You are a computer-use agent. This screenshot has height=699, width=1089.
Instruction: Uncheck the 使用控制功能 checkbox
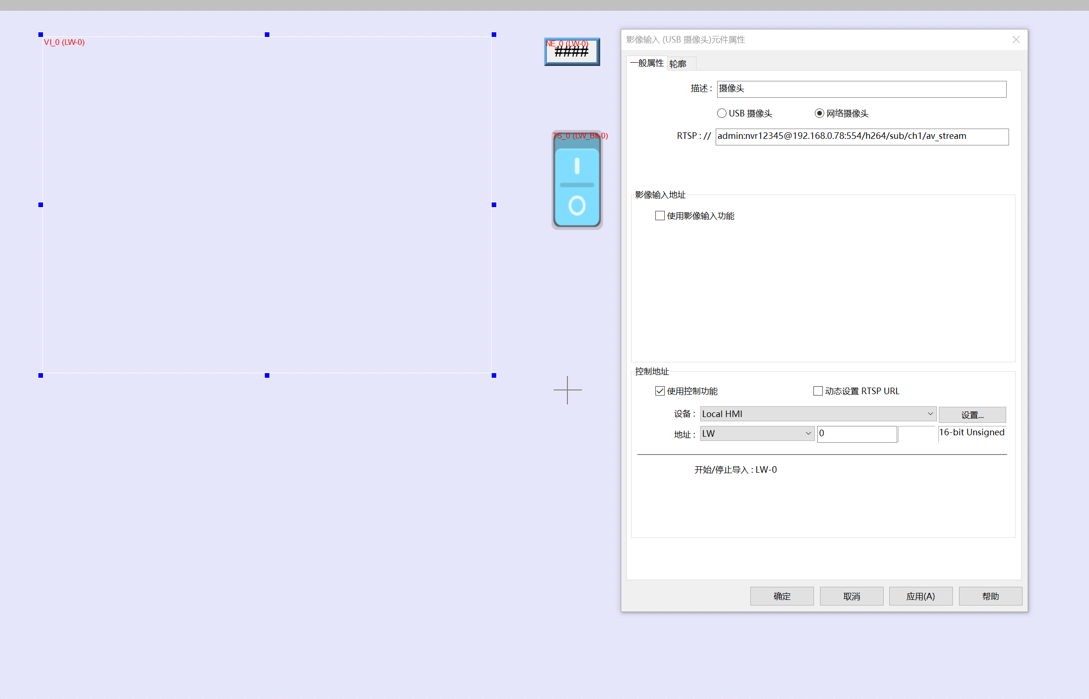point(660,391)
